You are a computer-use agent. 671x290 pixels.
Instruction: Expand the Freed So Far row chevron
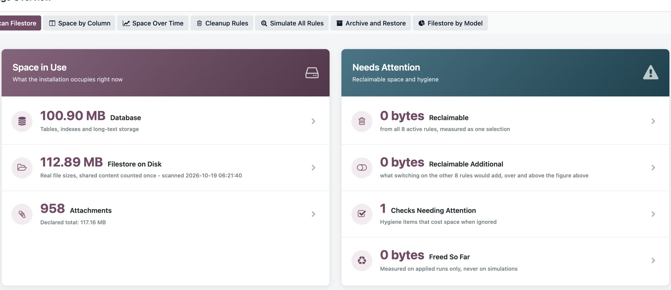(x=653, y=261)
